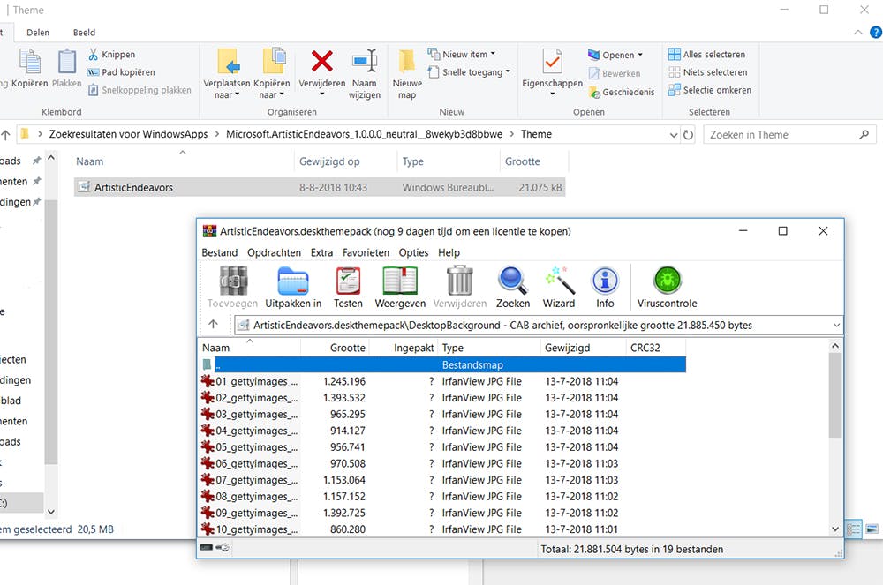Open the Opdrachten menu
Image resolution: width=883 pixels, height=585 pixels.
[274, 252]
